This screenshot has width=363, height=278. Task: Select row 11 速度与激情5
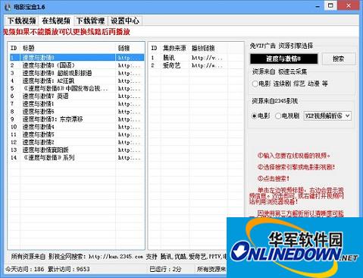coord(77,134)
